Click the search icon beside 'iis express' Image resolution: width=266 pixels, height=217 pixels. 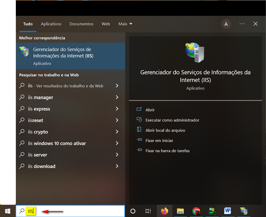[x=22, y=109]
